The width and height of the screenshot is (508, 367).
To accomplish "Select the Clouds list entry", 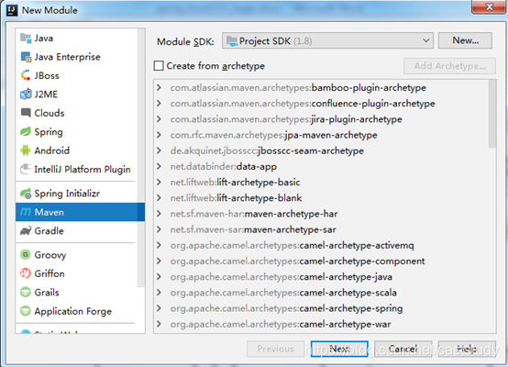I will pyautogui.click(x=76, y=113).
